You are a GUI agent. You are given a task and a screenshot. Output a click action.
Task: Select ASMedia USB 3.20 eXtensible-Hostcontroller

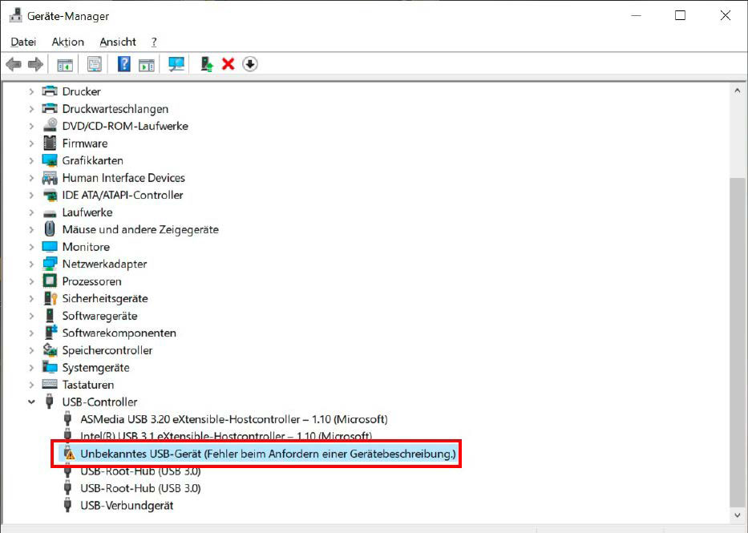[233, 419]
